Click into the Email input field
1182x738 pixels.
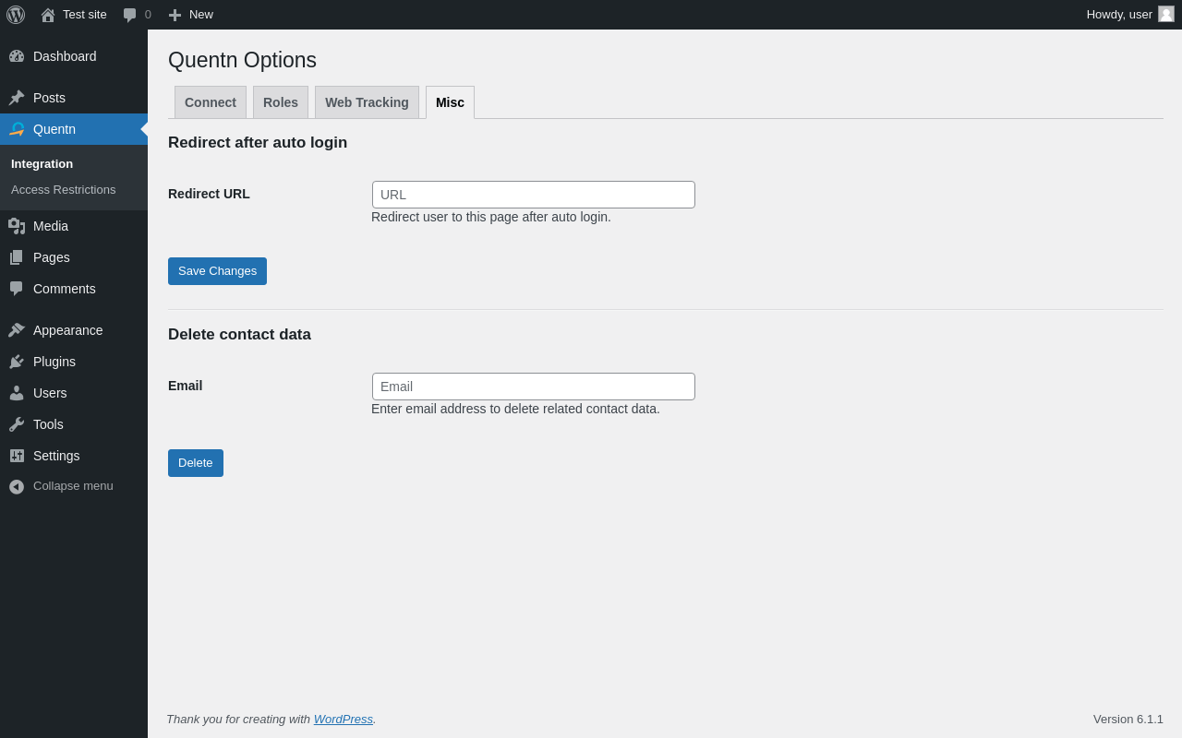pyautogui.click(x=534, y=387)
